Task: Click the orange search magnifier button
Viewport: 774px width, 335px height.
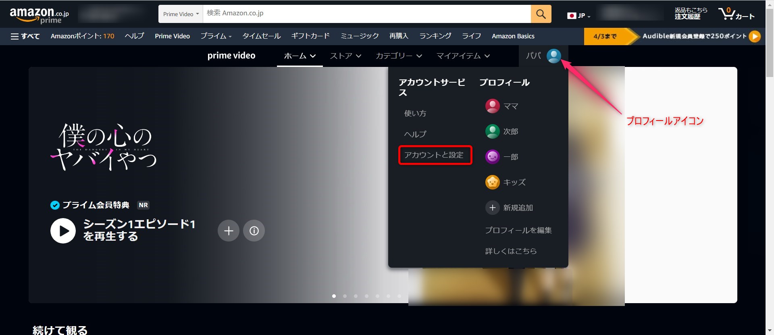Action: click(x=541, y=14)
